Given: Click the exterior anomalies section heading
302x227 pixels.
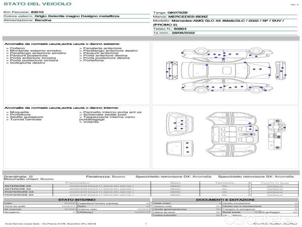Looking at the screenshot, I should (x=62, y=44).
